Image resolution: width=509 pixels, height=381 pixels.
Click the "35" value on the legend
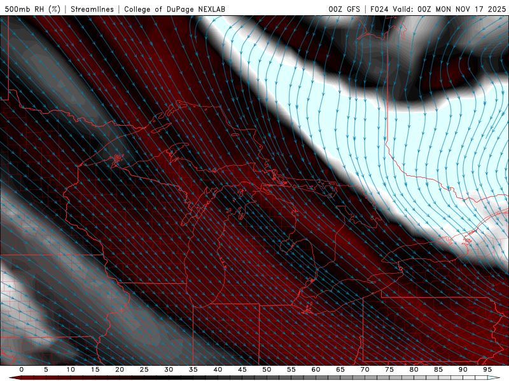click(x=193, y=370)
